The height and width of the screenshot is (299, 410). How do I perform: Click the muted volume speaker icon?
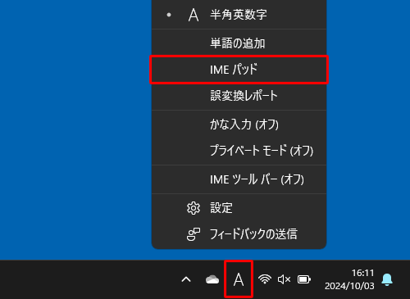[x=285, y=279]
